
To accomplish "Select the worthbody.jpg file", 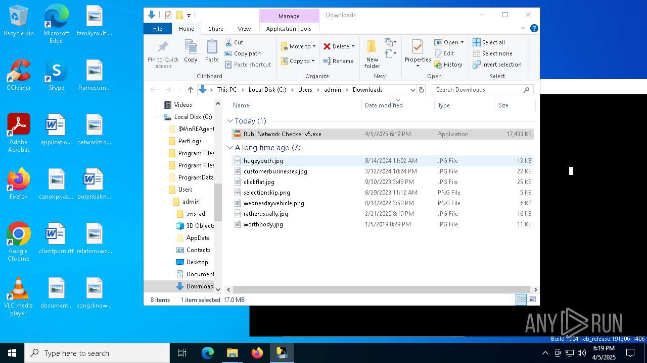I will (382, 224).
